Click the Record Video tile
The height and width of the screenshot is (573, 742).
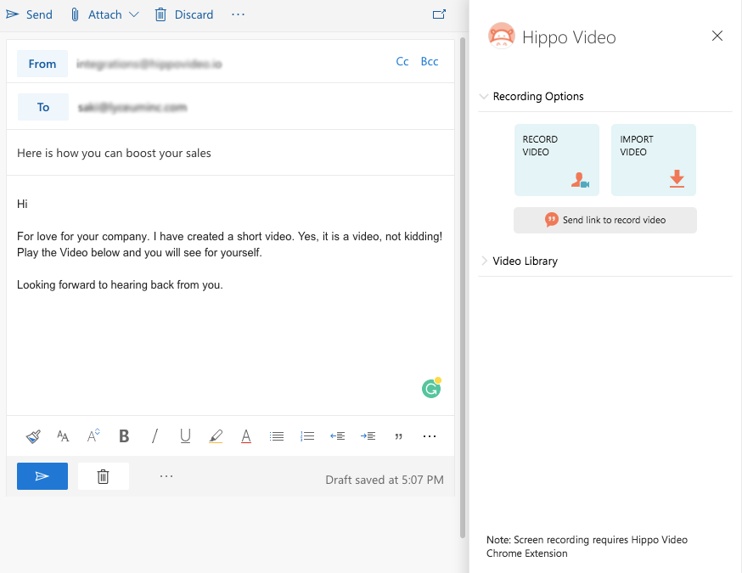tap(556, 160)
